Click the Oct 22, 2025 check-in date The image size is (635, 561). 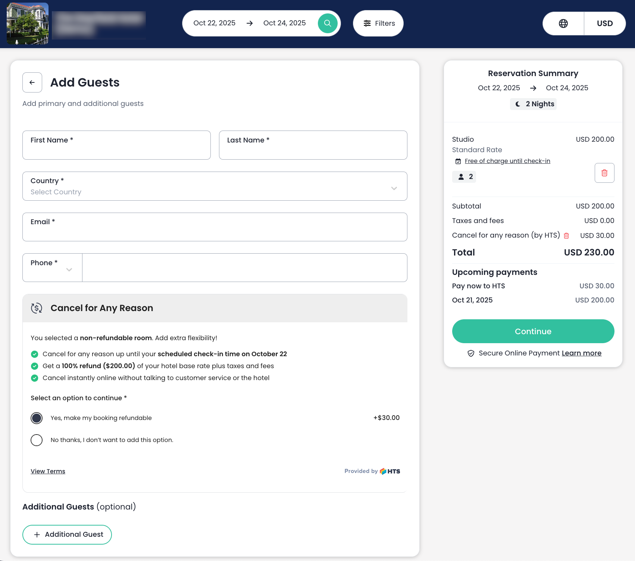(x=214, y=23)
